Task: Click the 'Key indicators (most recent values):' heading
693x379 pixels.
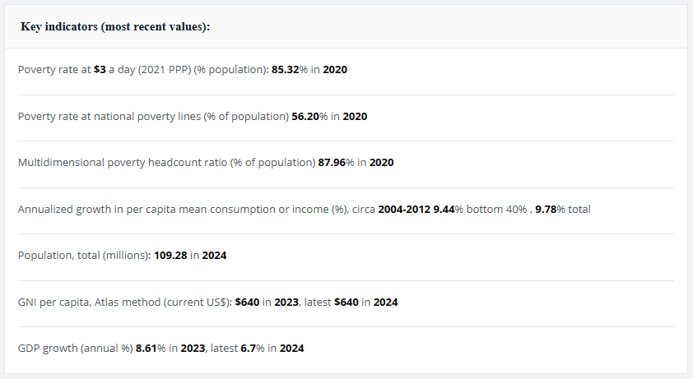Action: coord(115,26)
